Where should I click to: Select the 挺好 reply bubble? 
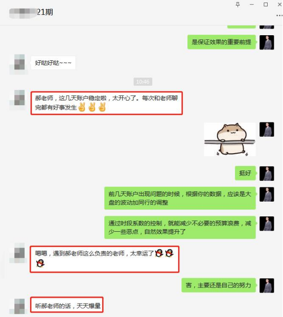pos(245,173)
